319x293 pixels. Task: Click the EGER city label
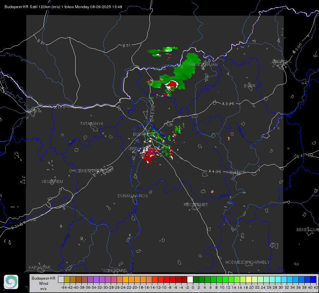click(x=250, y=86)
